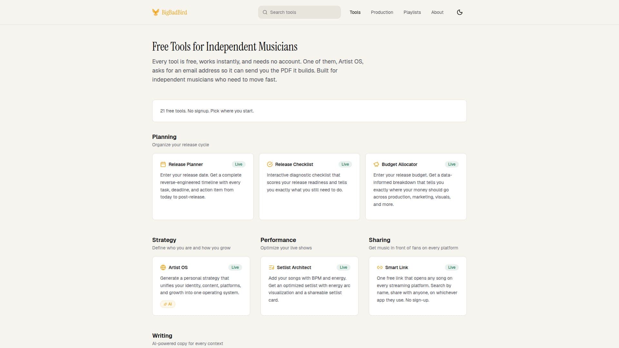619x348 pixels.
Task: Open the Budget Allocator tool title
Action: click(x=399, y=164)
